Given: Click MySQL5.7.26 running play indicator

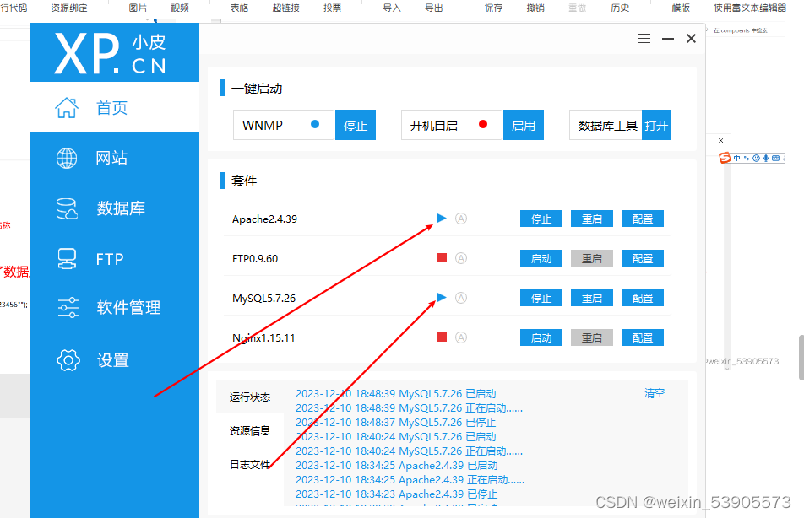Looking at the screenshot, I should tap(442, 298).
